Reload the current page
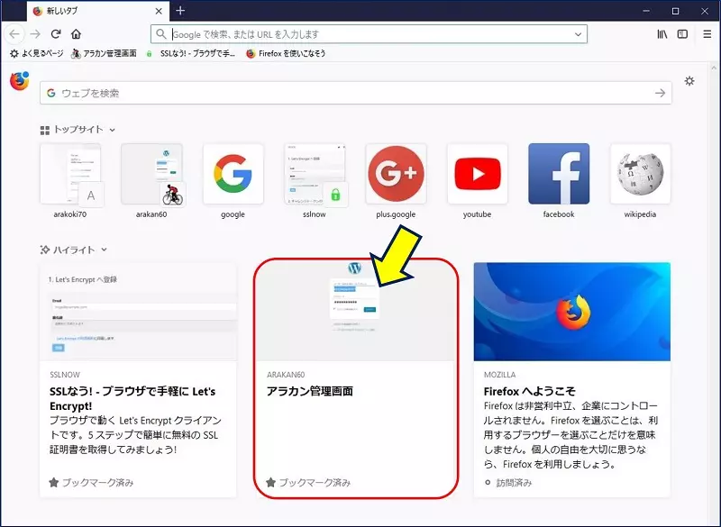Image resolution: width=721 pixels, height=527 pixels. (x=56, y=34)
